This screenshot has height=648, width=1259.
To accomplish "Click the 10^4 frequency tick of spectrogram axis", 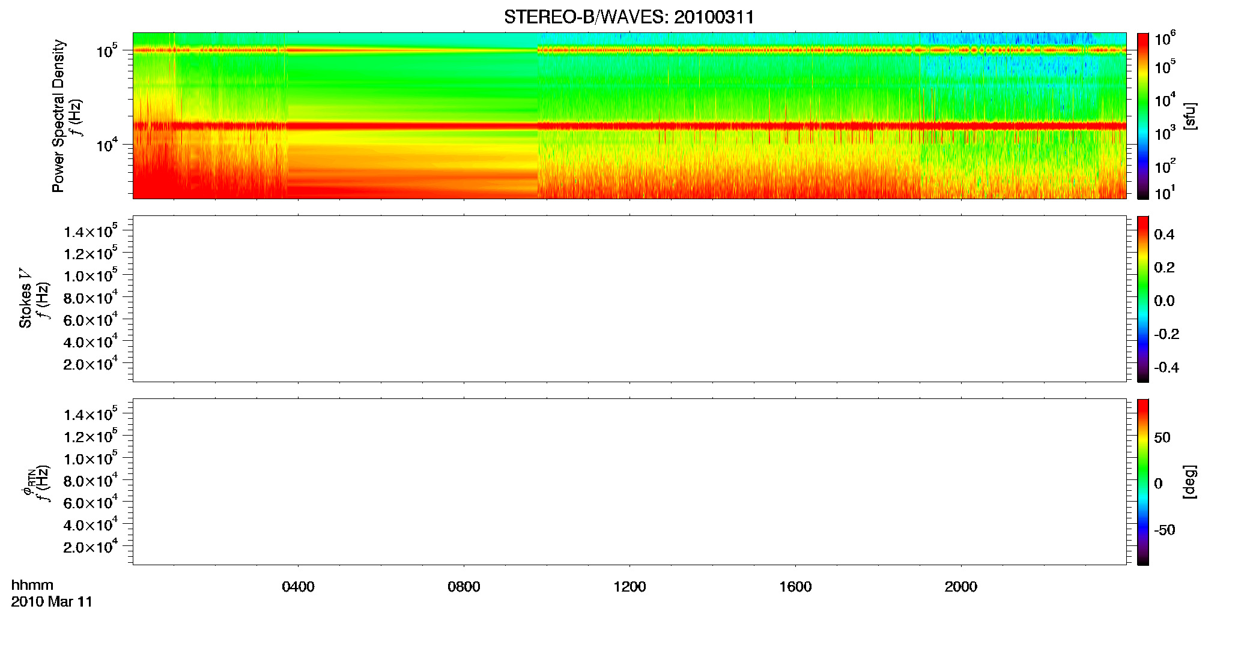I will [106, 145].
